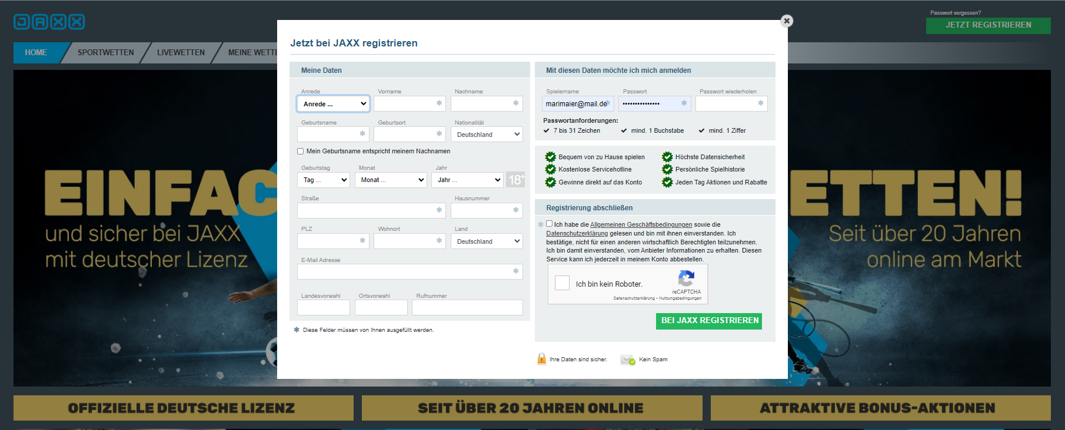Image resolution: width=1065 pixels, height=430 pixels.
Task: Open the Monat dropdown
Action: [391, 180]
